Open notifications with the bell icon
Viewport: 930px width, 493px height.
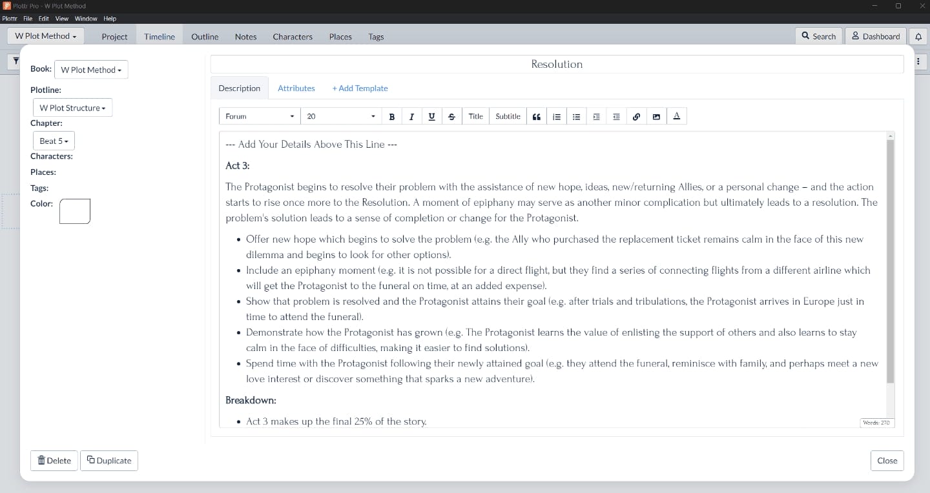point(918,36)
